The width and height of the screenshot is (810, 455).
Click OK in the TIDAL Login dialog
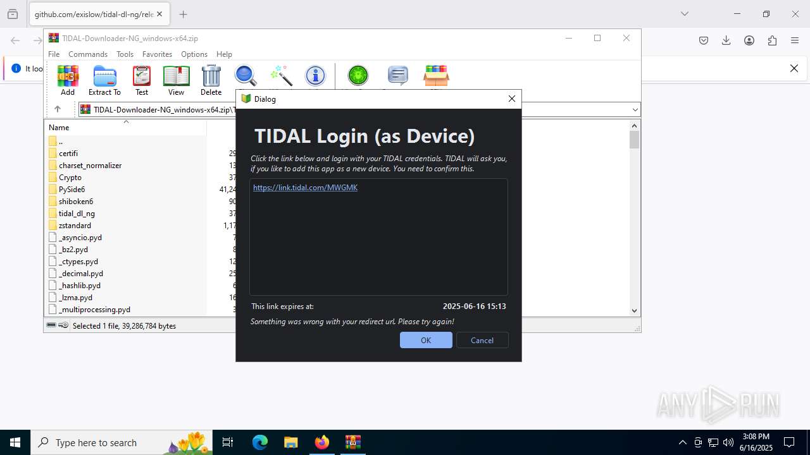tap(426, 340)
